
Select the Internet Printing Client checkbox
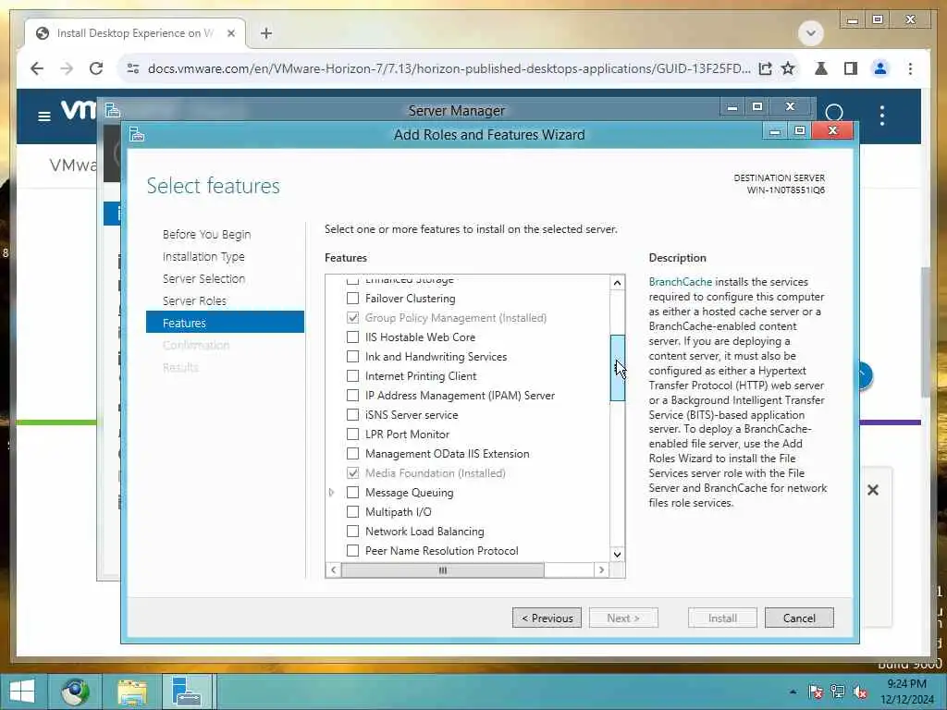pos(352,375)
